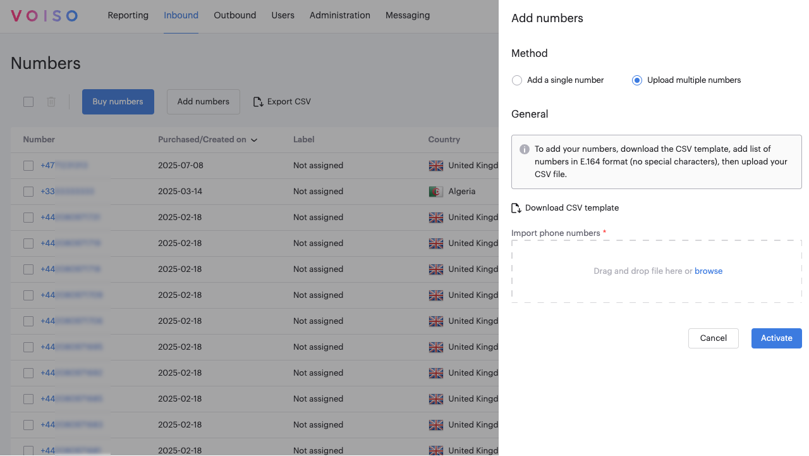This screenshot has width=809, height=456.
Task: Click the browse link in the upload area
Action: click(x=708, y=271)
